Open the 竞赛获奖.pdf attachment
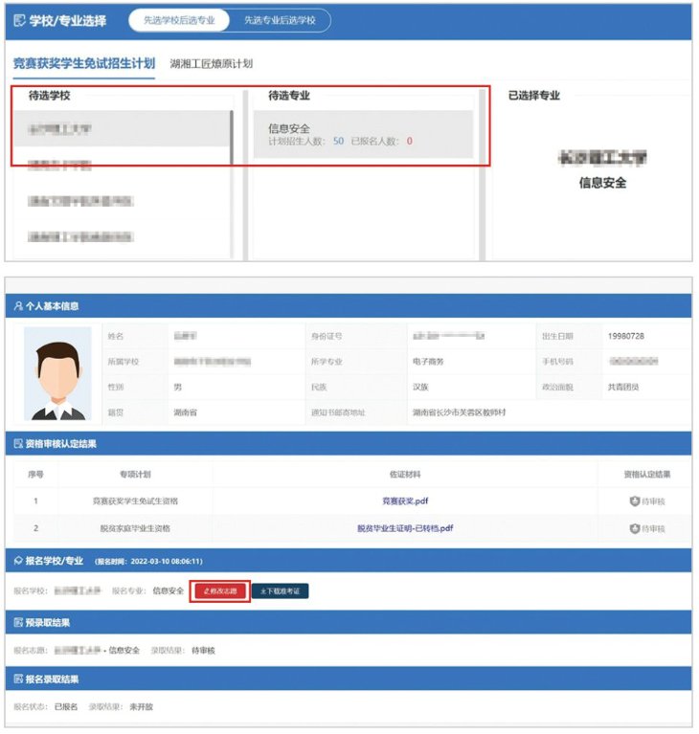699x734 pixels. (x=405, y=500)
